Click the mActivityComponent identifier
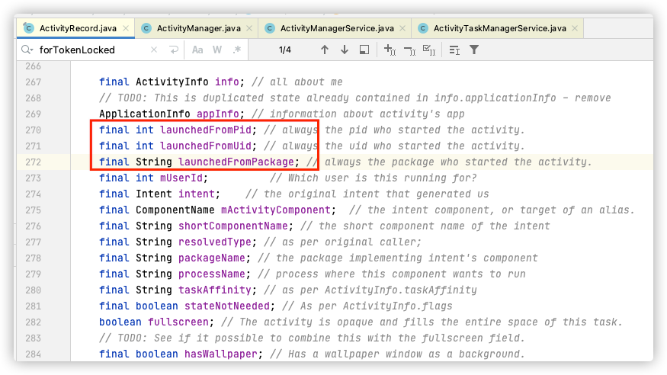The height and width of the screenshot is (375, 667). [x=276, y=210]
